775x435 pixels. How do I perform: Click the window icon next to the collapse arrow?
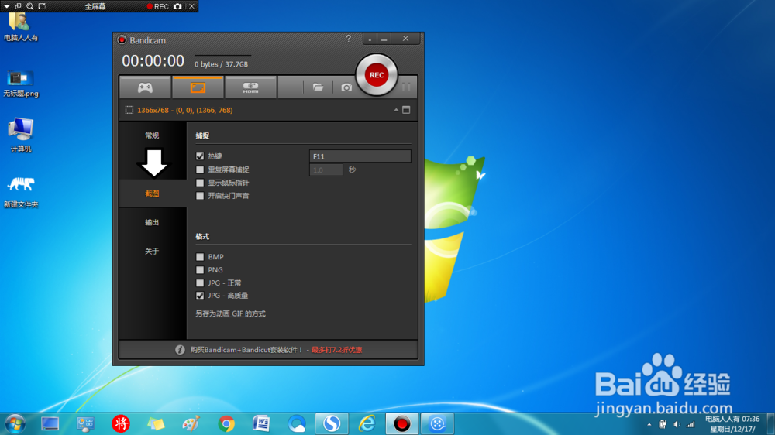[406, 110]
